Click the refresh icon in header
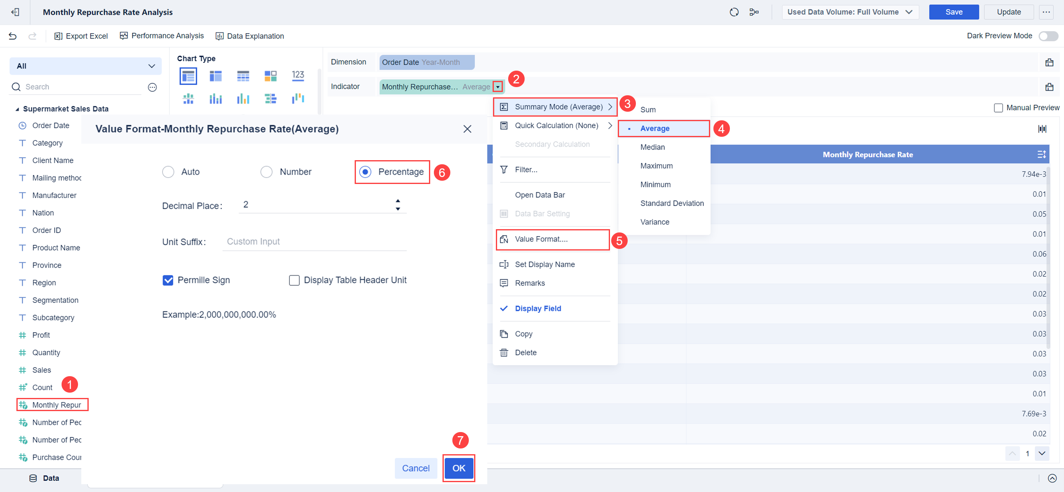 pos(734,12)
